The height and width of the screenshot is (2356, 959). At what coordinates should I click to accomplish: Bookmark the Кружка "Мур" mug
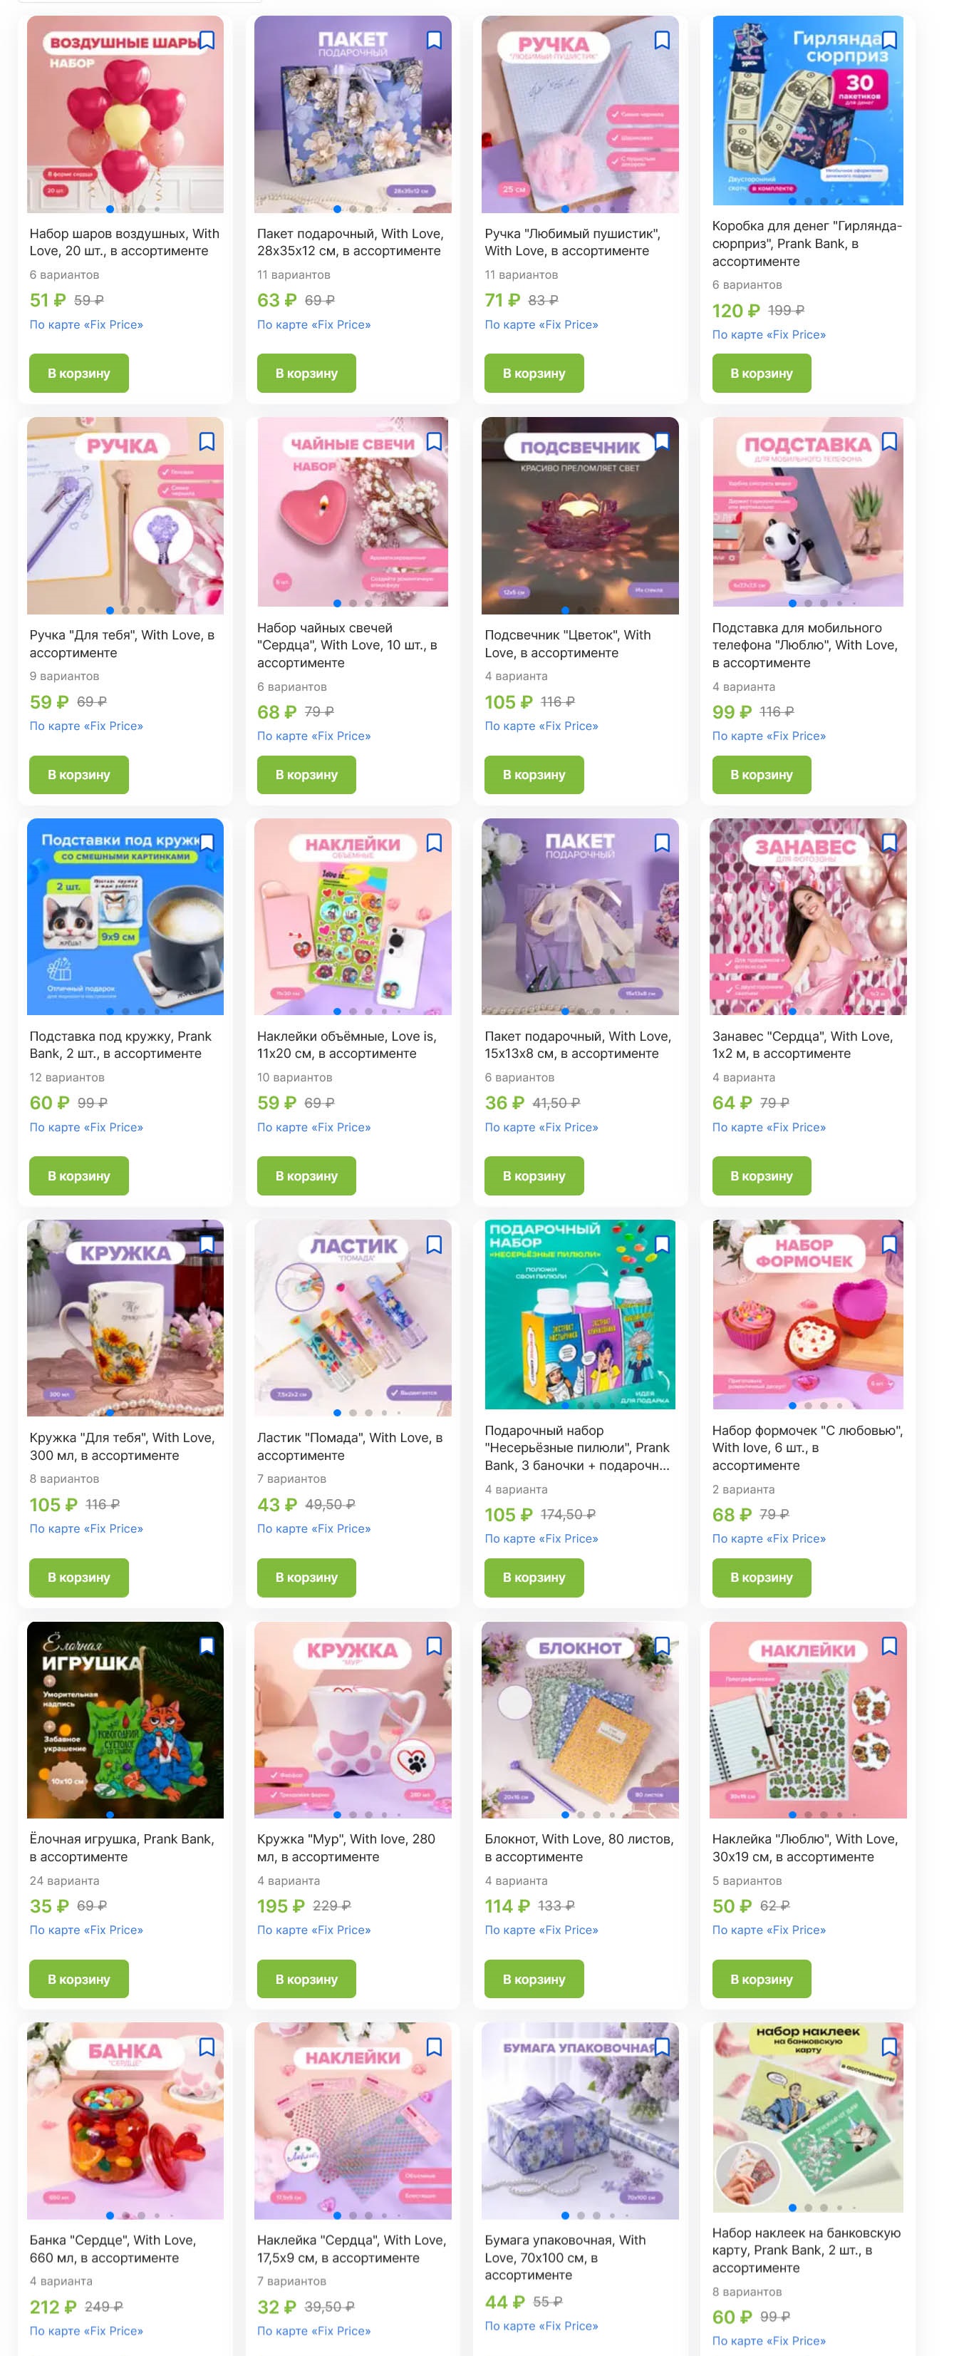[x=434, y=1645]
